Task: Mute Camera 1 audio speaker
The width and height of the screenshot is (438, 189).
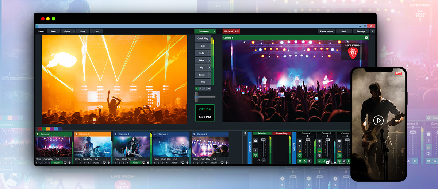Action: tap(300, 156)
